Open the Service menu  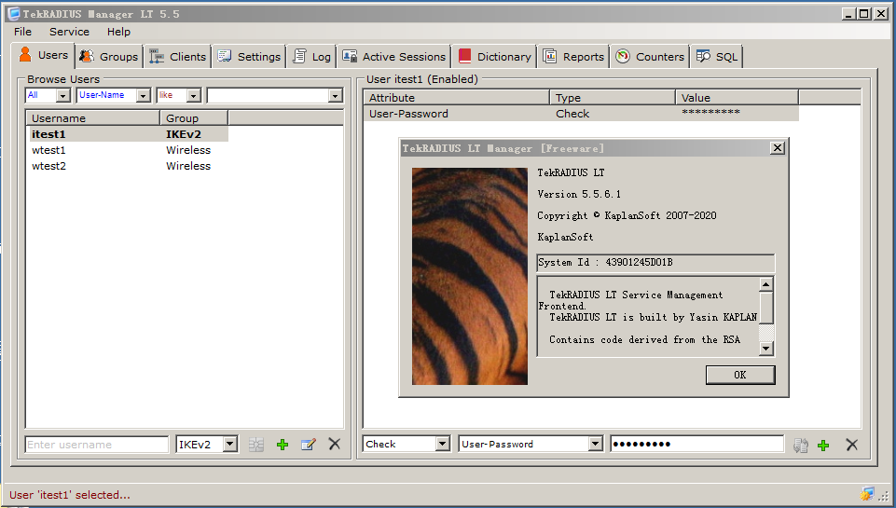[x=69, y=32]
